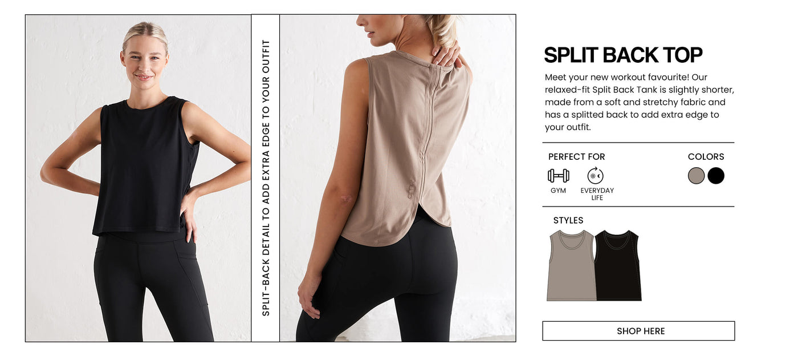Viewport: 798px width, 356px height.
Task: Click the vertical split-back detail banner
Action: [x=266, y=178]
